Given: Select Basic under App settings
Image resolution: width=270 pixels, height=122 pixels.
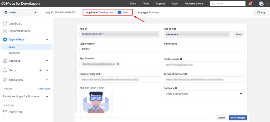Looking at the screenshot, I should coord(27,47).
